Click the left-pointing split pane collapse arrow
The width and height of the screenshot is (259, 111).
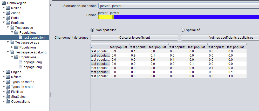(51, 2)
